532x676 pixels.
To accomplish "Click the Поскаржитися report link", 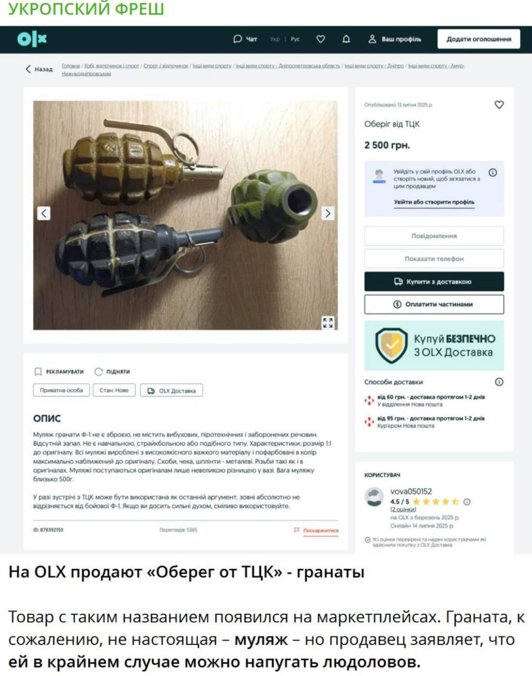I will tap(316, 530).
